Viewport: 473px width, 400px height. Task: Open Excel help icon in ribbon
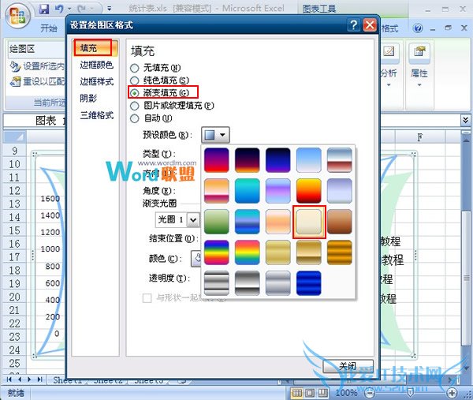pos(418,28)
